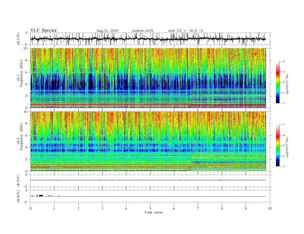Screen dimensions: 304x234
Task: Select the date text "Aug.31, 2015"
Action: pos(107,31)
